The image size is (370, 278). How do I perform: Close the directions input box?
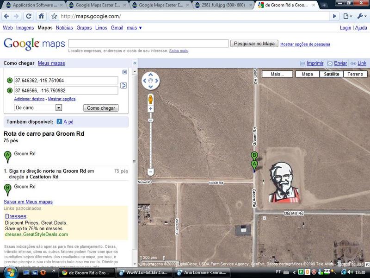(124, 72)
